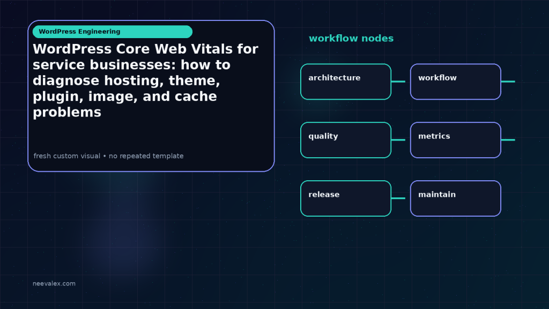Choose the release node
This screenshot has width=549, height=309.
pos(346,198)
